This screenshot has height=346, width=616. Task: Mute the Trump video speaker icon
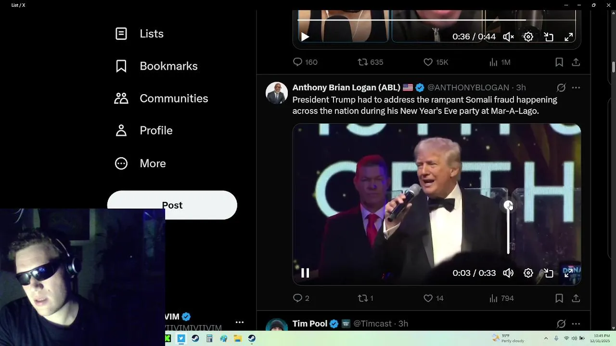pyautogui.click(x=508, y=273)
